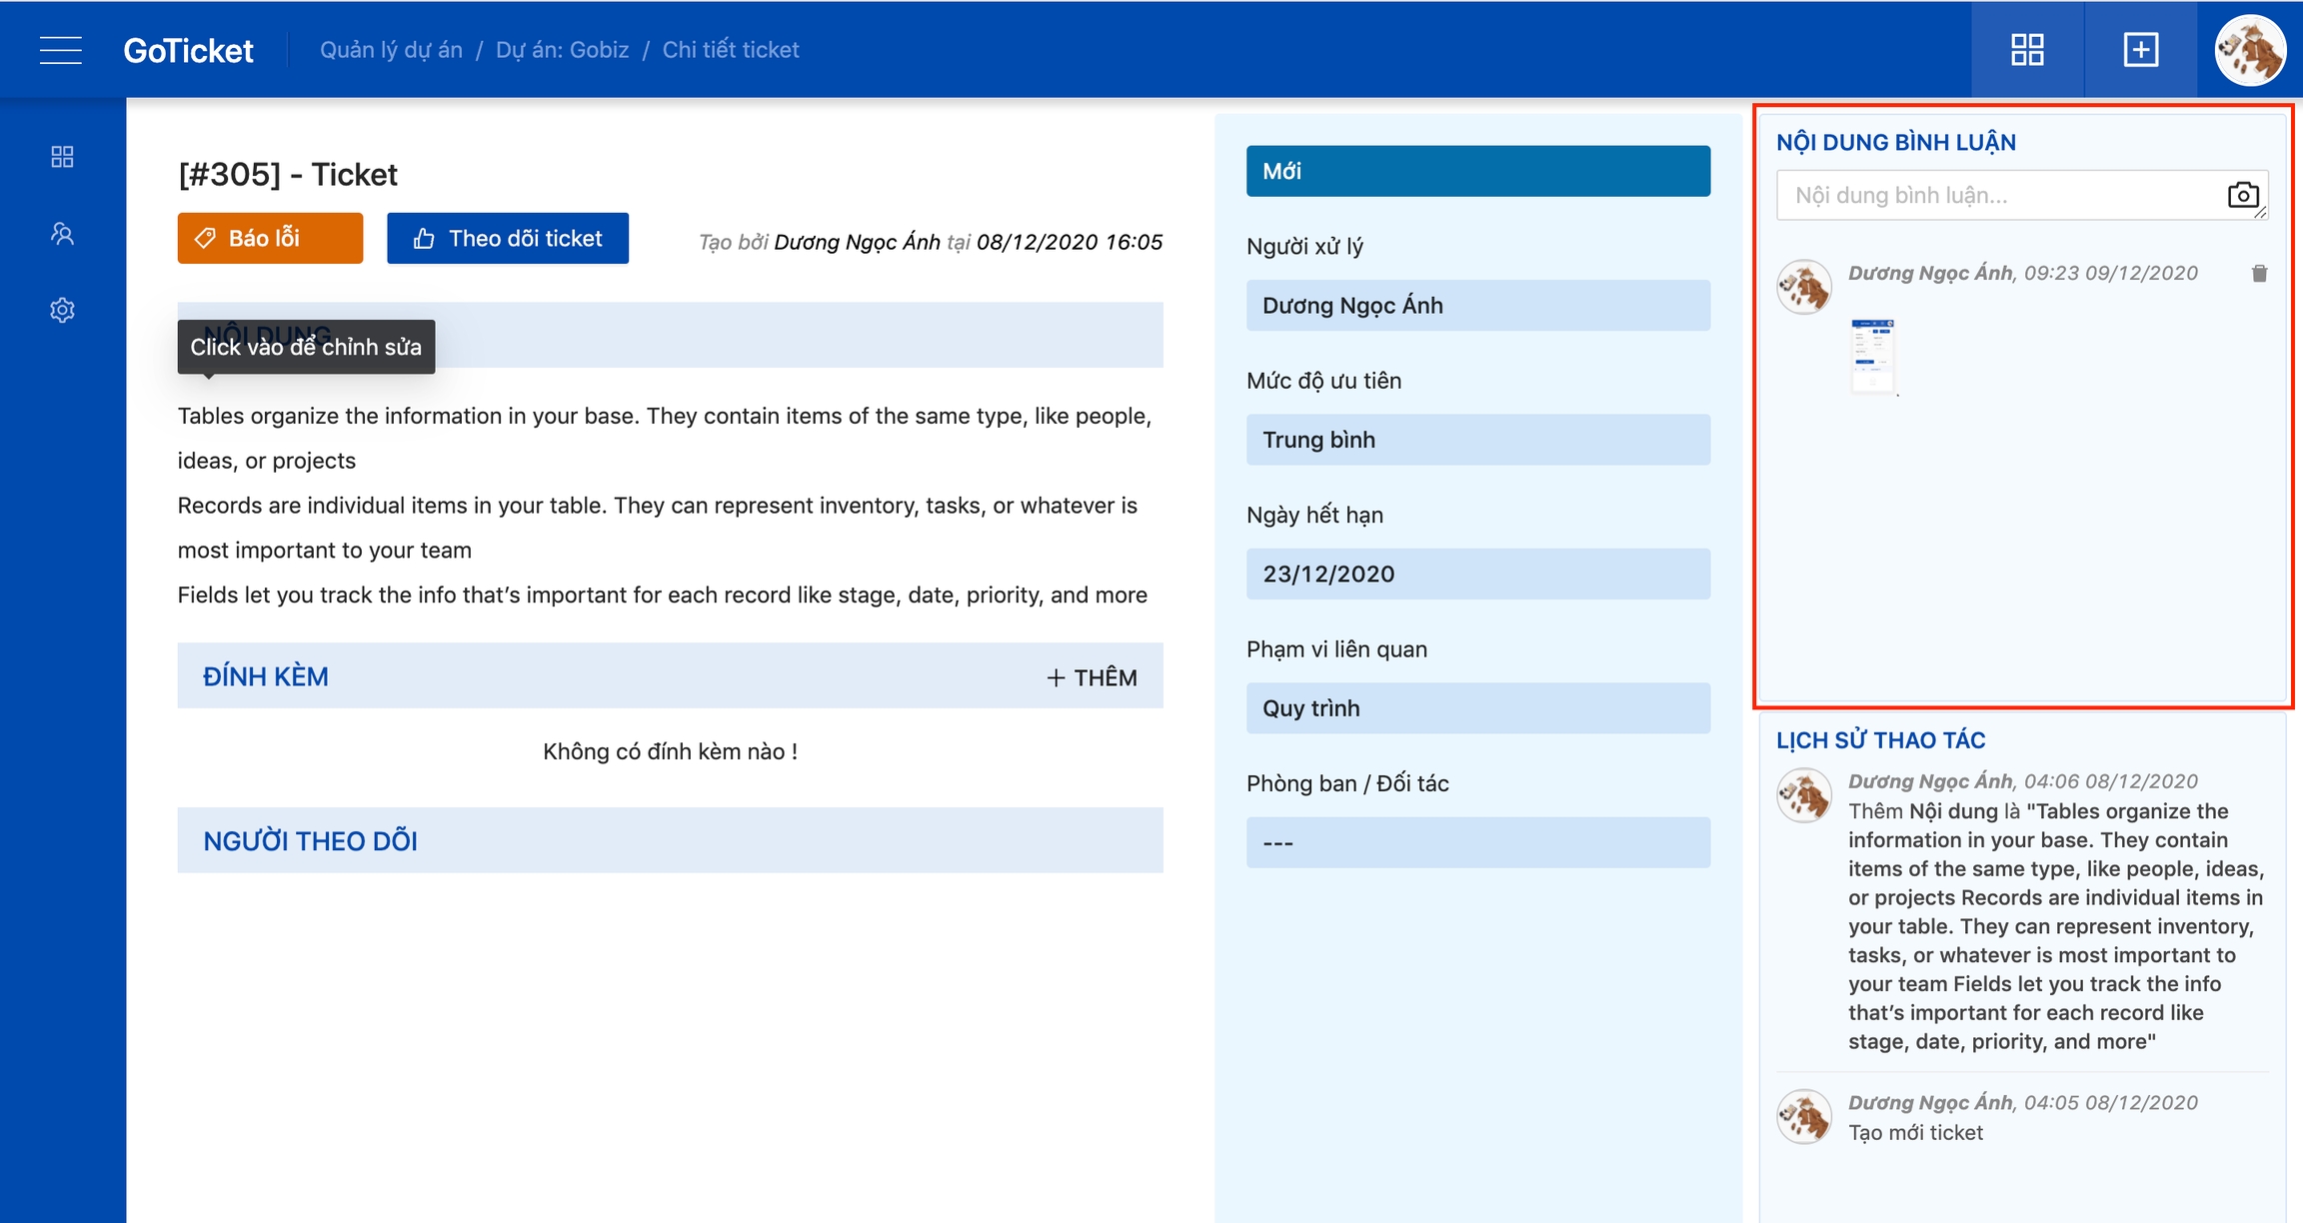This screenshot has width=2303, height=1223.
Task: Open the hamburger menu icon
Action: click(x=60, y=50)
